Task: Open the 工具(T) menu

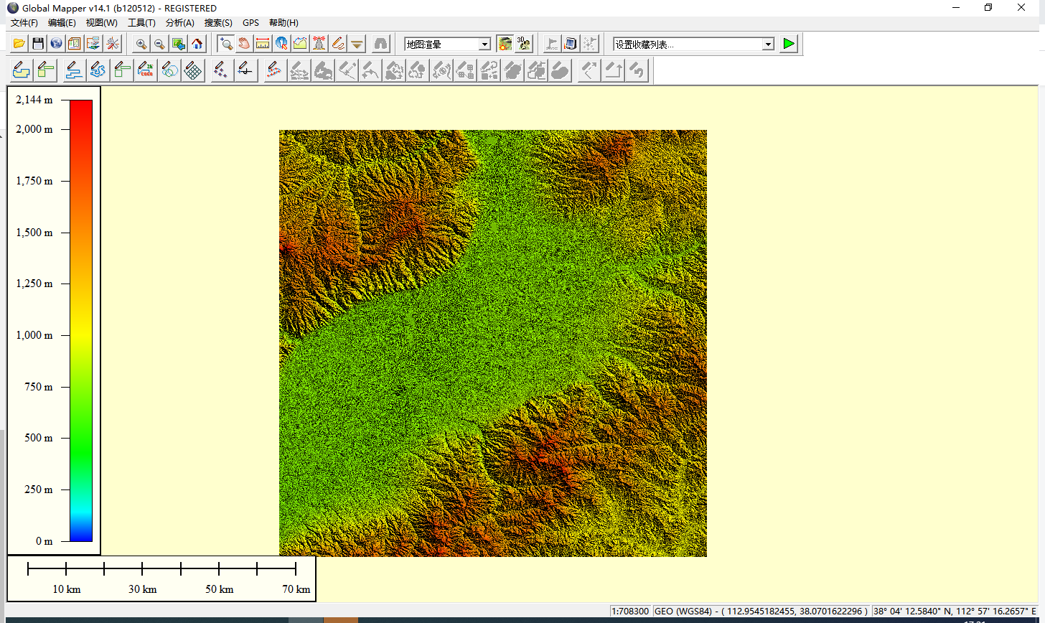Action: pos(141,23)
